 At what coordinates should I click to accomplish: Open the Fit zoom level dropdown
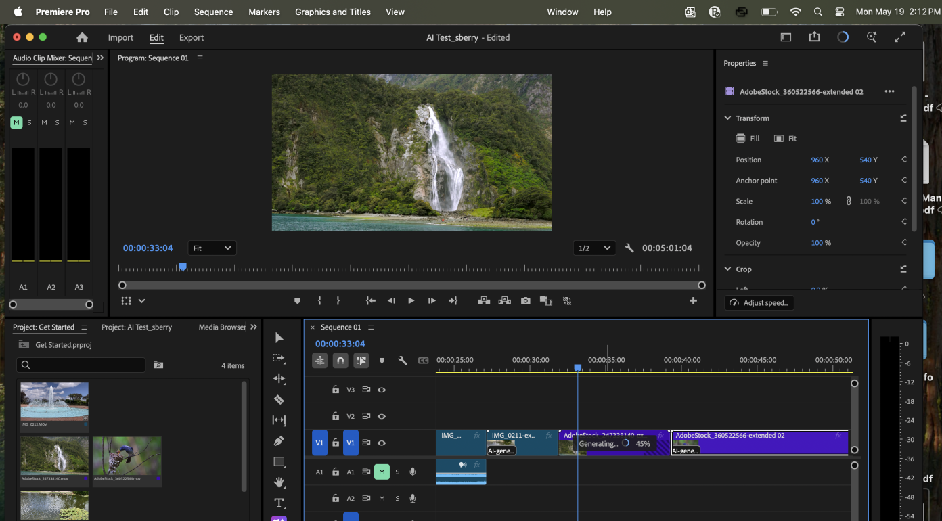coord(212,248)
